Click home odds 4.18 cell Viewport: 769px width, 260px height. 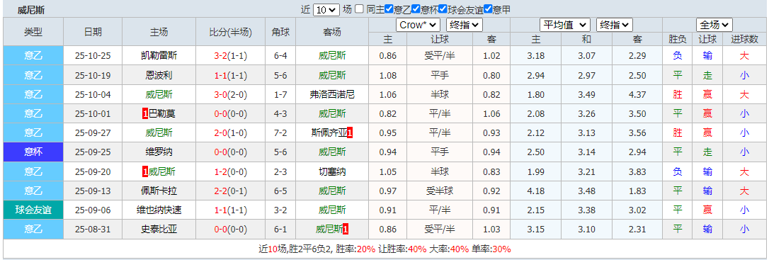tap(535, 191)
